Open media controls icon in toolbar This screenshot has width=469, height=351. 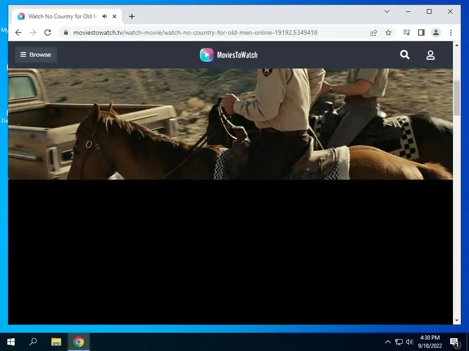click(407, 32)
